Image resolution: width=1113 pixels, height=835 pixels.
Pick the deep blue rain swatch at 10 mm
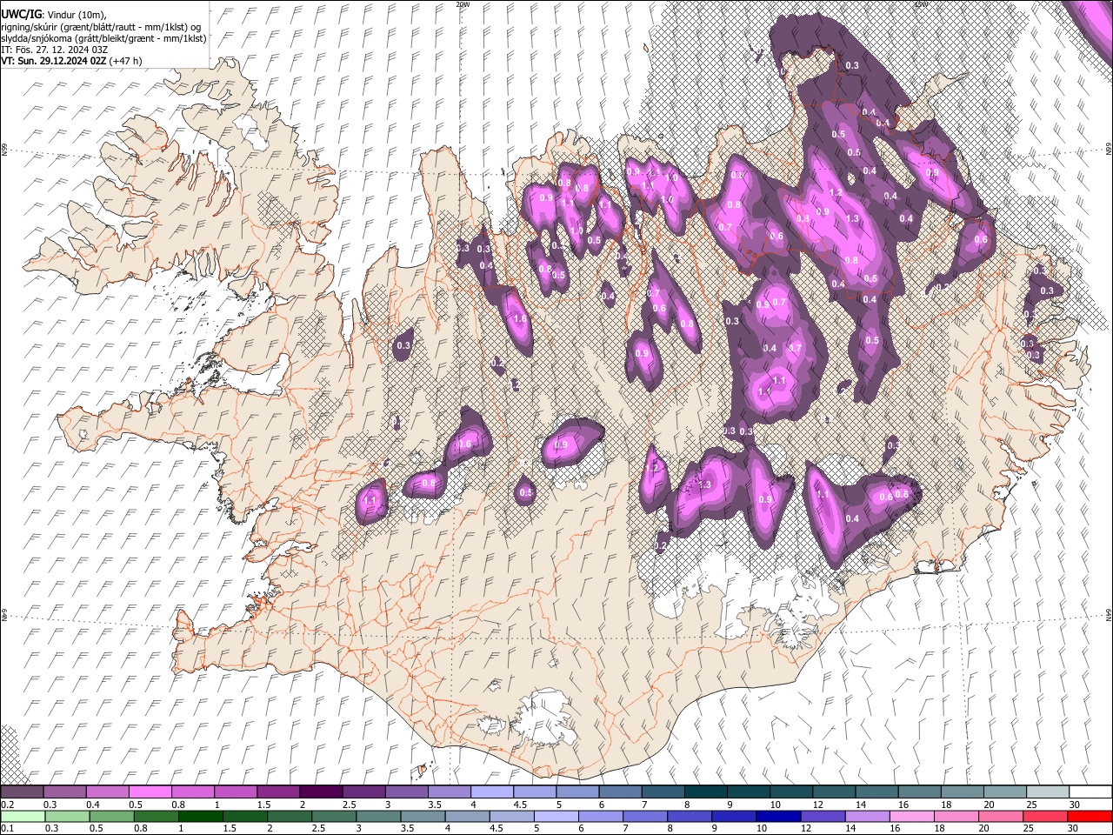click(x=777, y=816)
